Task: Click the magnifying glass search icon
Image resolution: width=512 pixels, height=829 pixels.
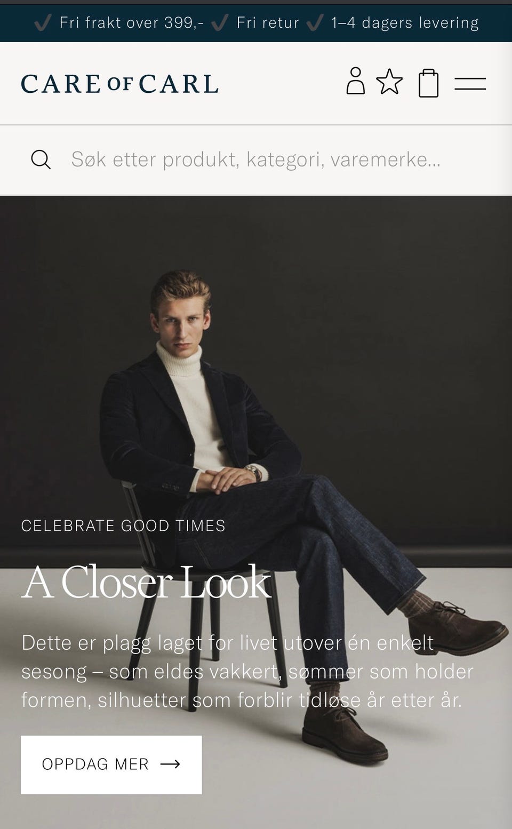Action: coord(41,160)
